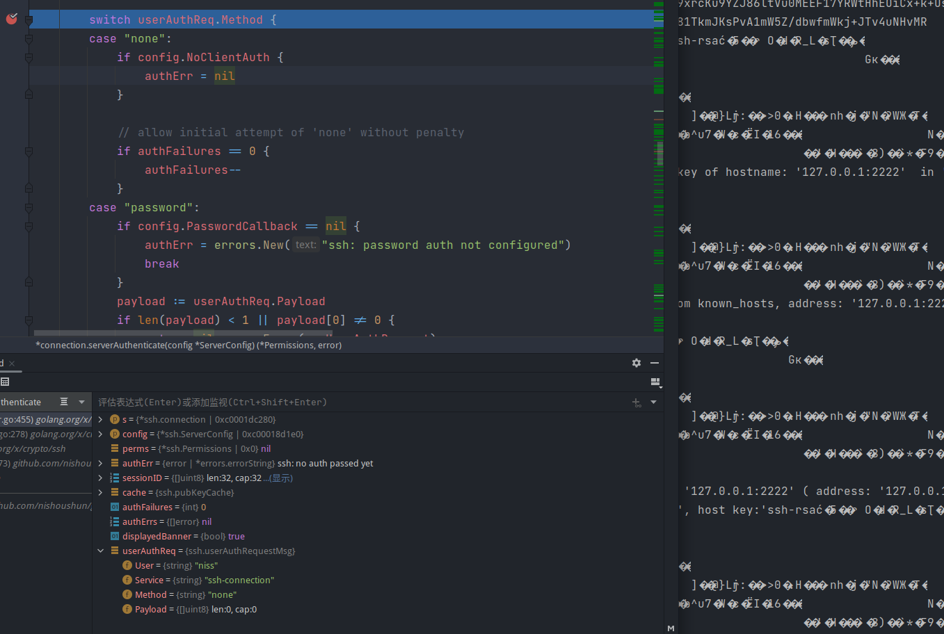Select the Service field "ssh-connection"
The image size is (944, 634).
point(378,580)
